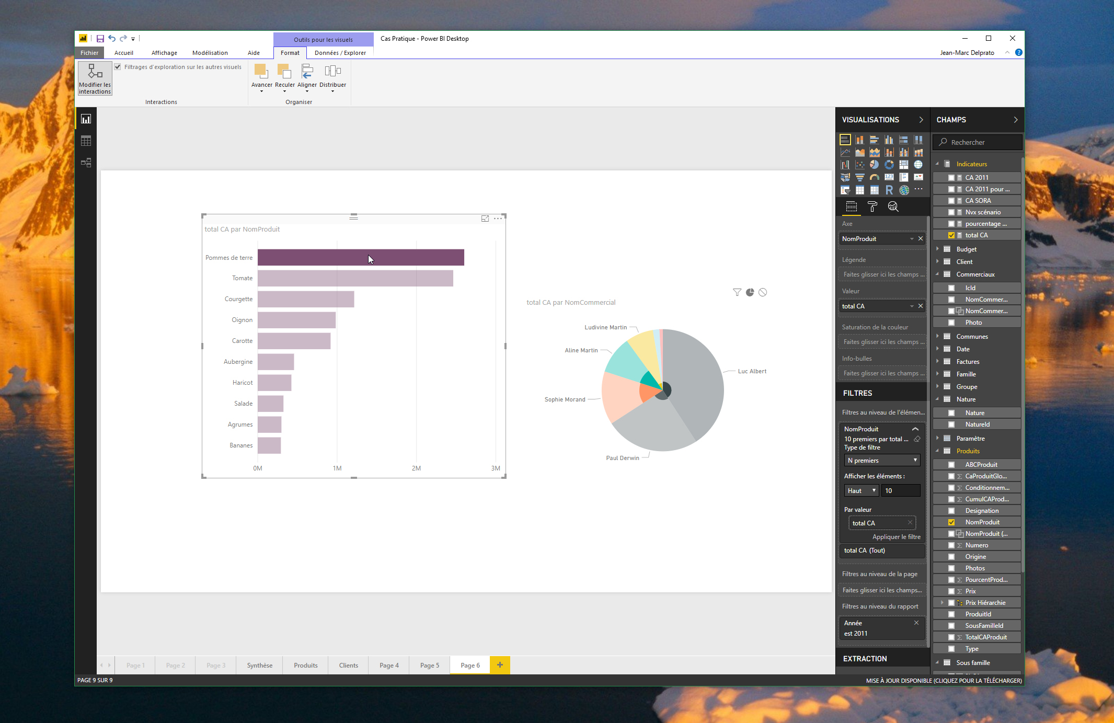Open the N premiers filter type dropdown

pyautogui.click(x=882, y=461)
